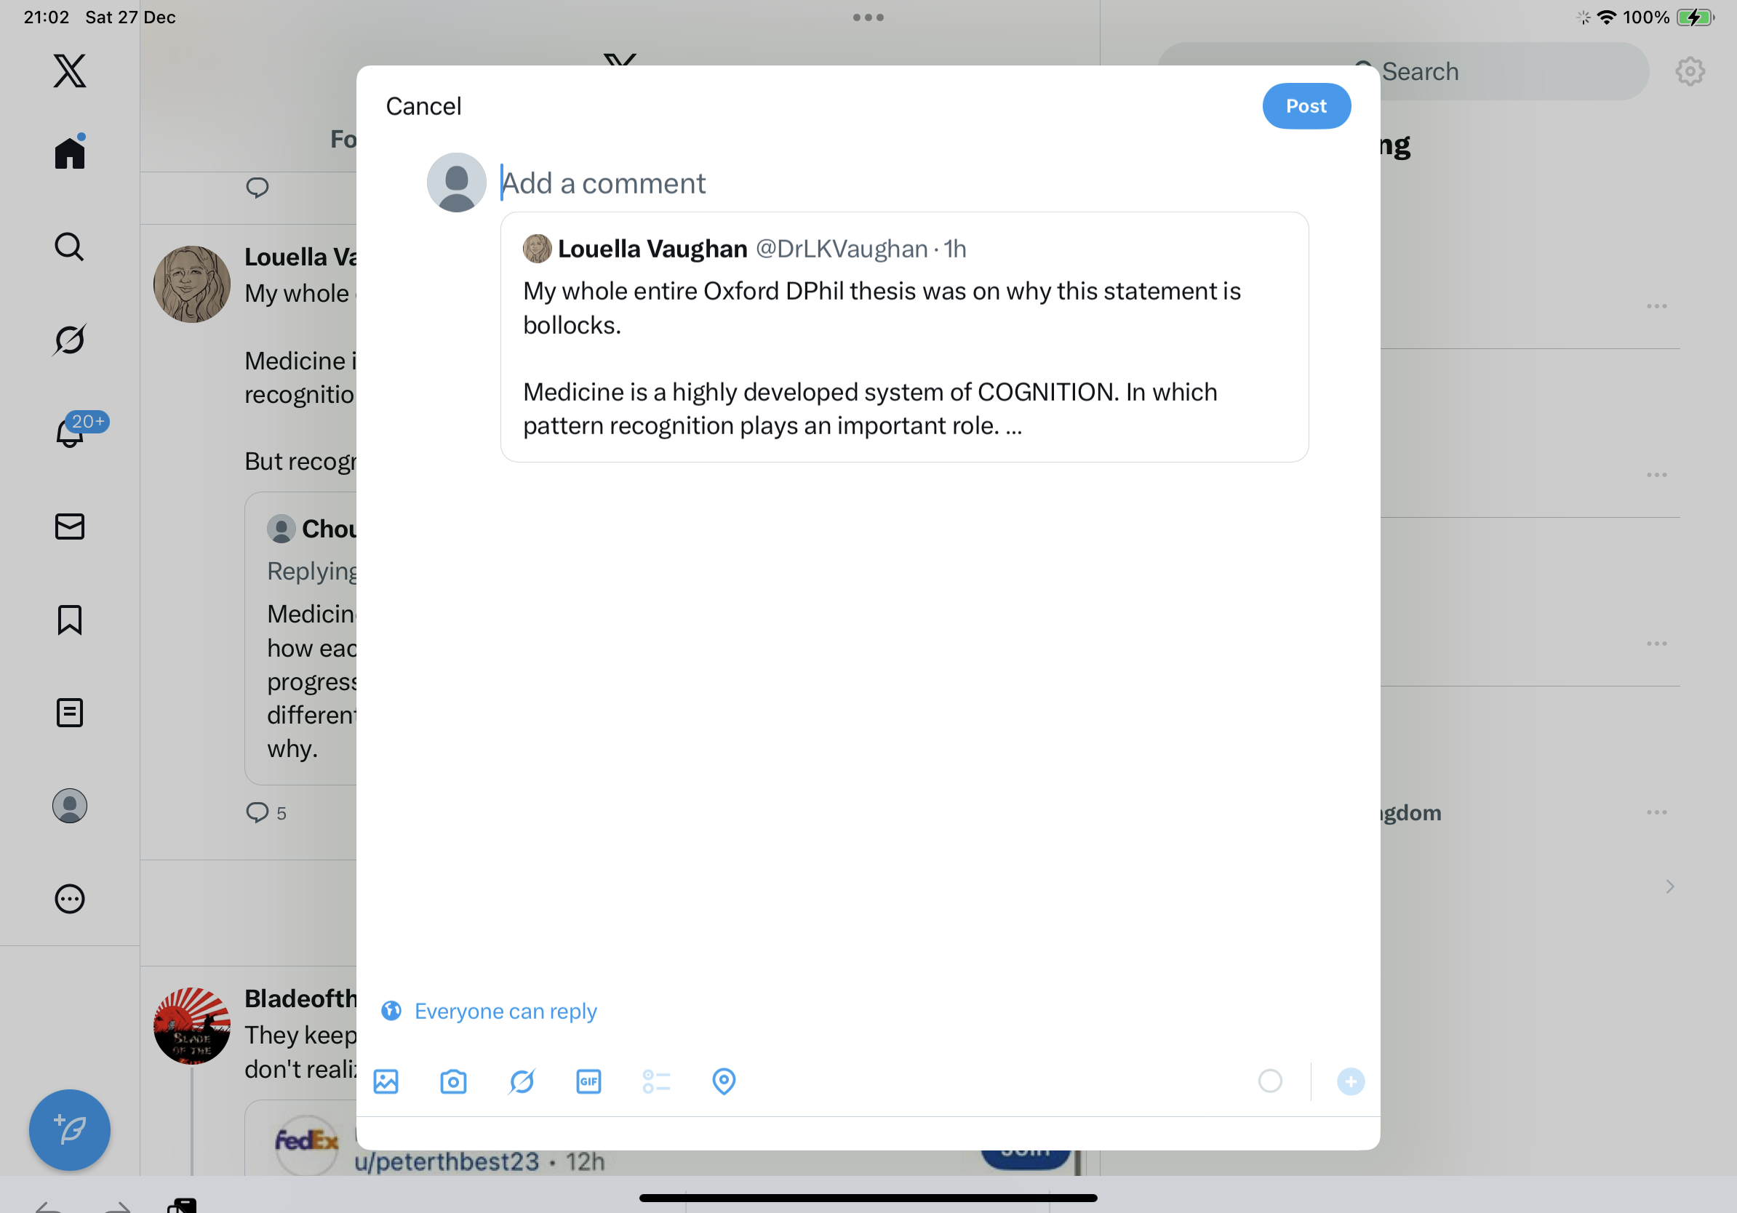Expand the trends chevron arrow on the right

point(1669,886)
